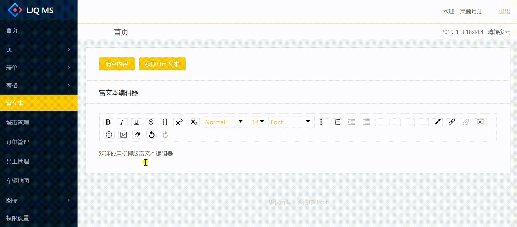Toggle bold formatting in the editor toolbar
517x227 pixels.
tap(108, 122)
